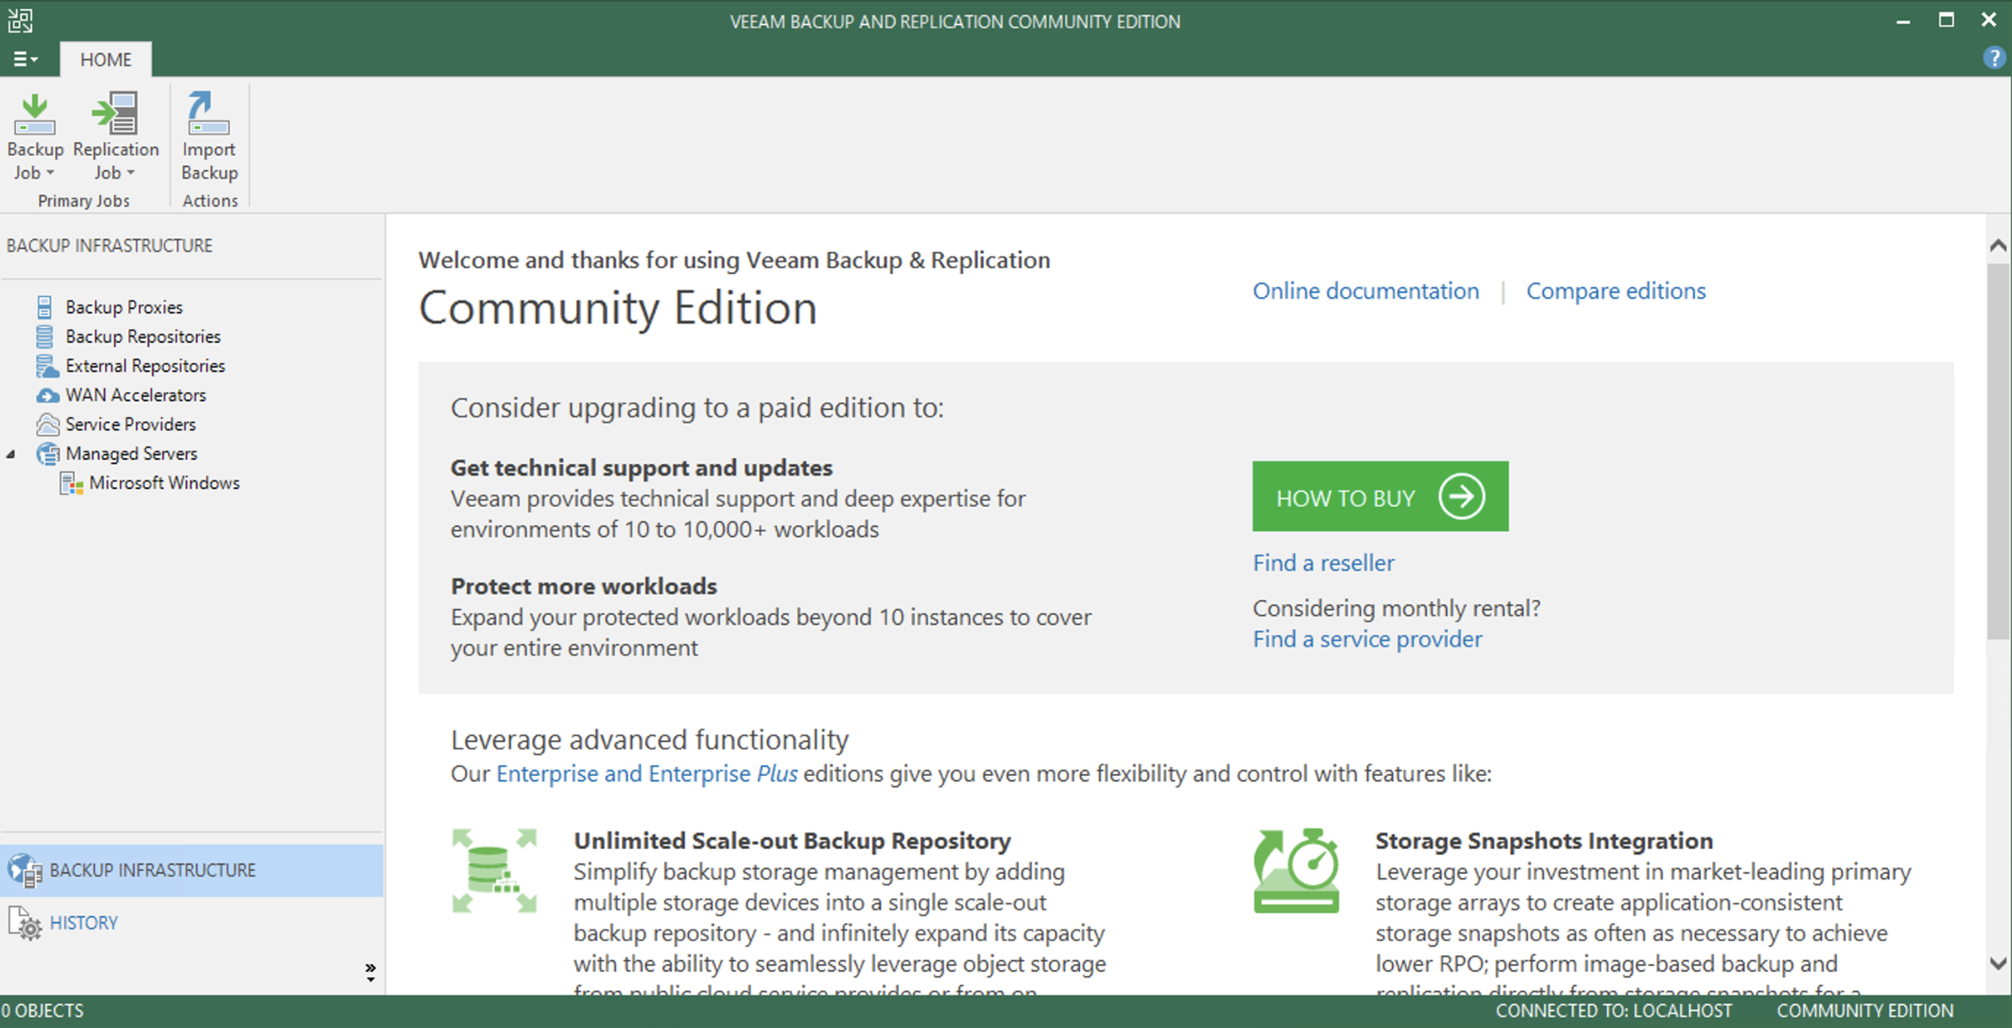Open the Find a reseller link
This screenshot has width=2012, height=1028.
[x=1323, y=563]
